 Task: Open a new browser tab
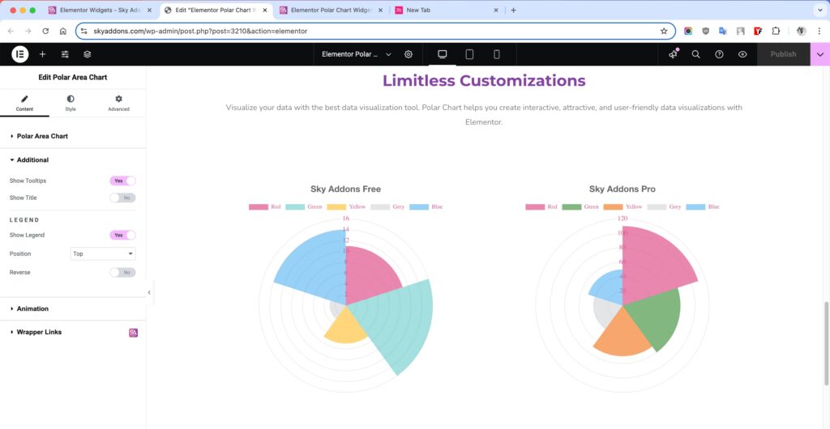[x=513, y=10]
